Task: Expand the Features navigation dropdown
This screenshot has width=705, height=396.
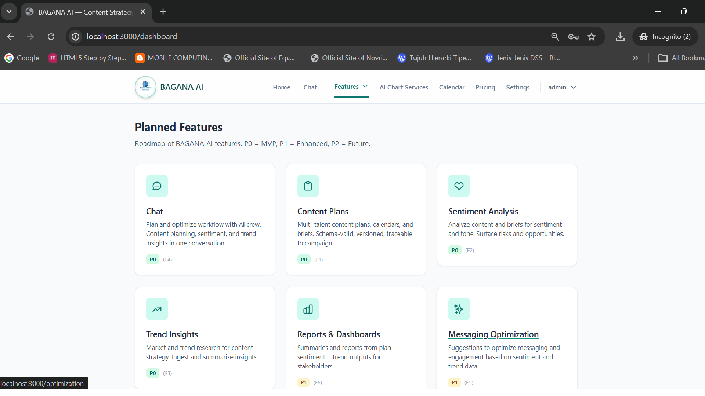Action: (351, 87)
